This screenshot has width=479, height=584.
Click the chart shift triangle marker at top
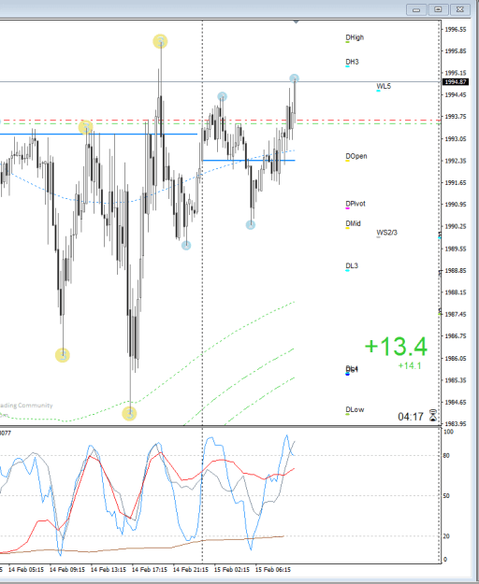click(296, 22)
